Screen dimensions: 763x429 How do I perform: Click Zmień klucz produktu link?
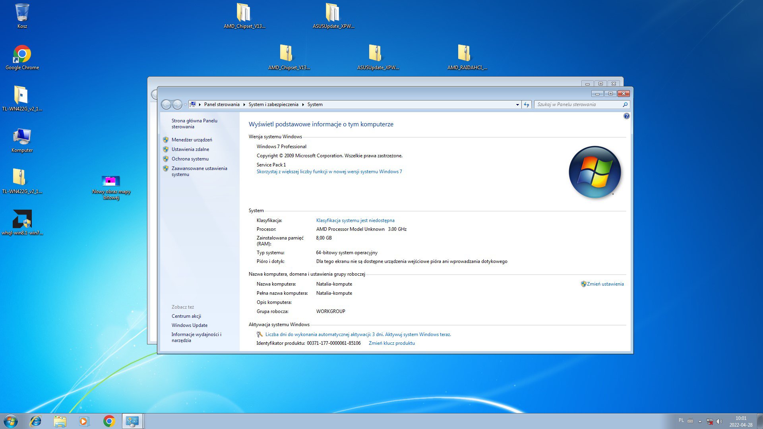(391, 343)
